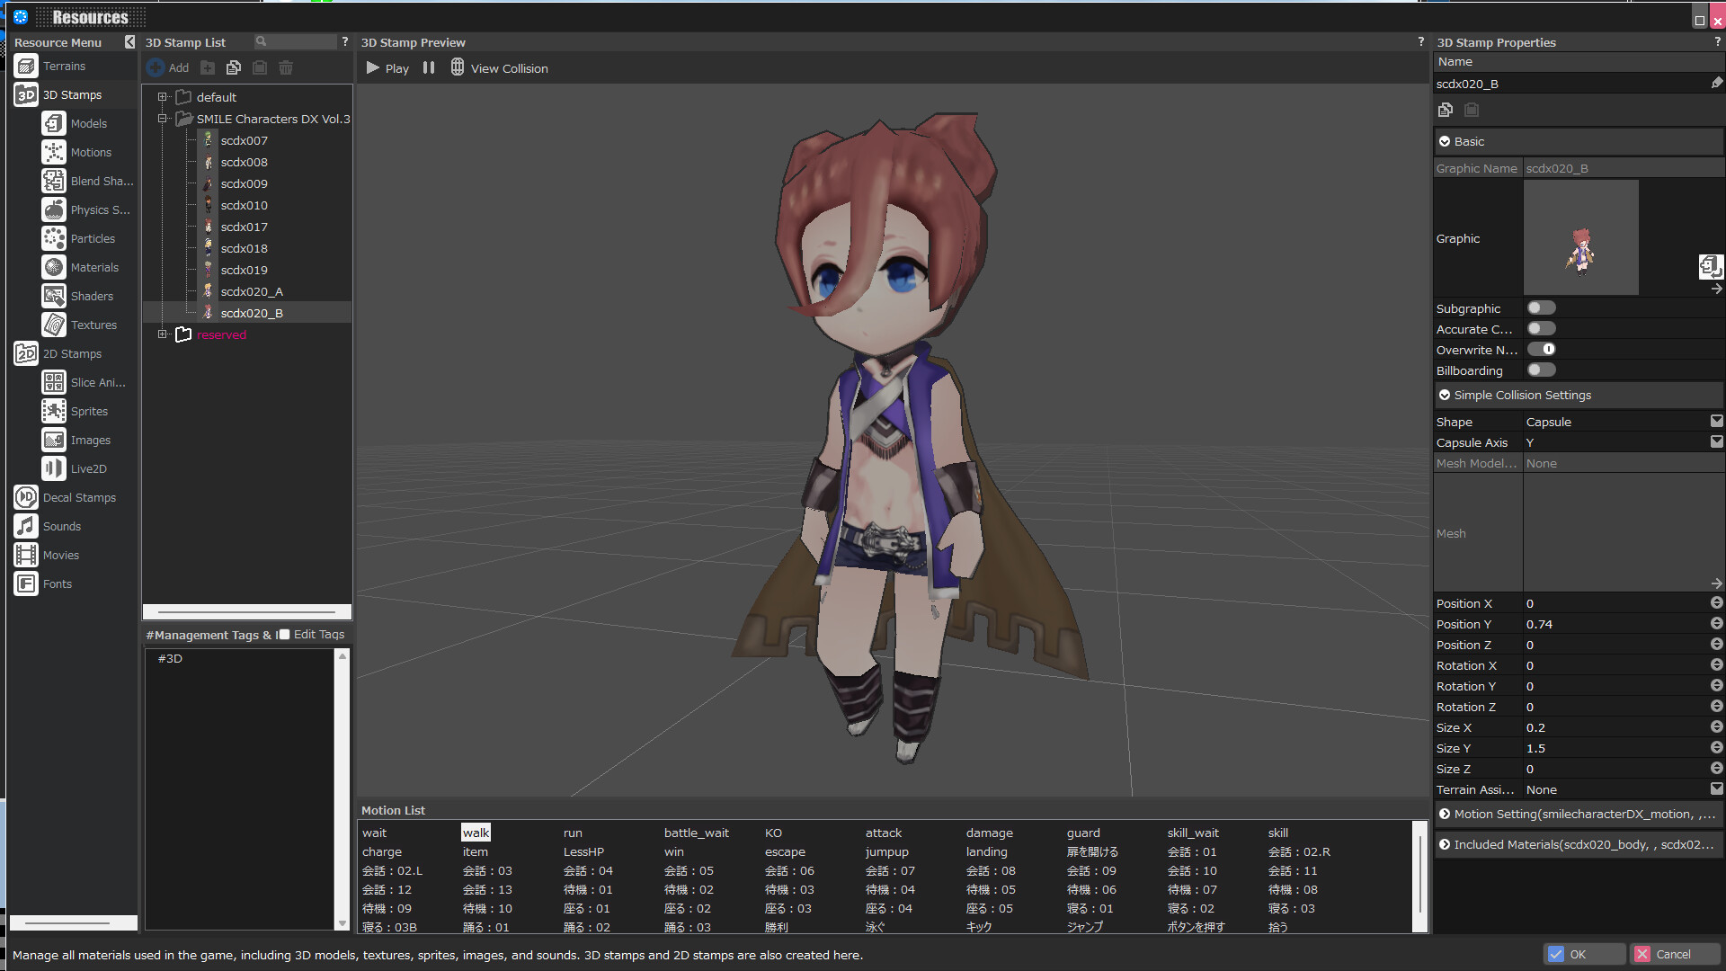Viewport: 1726px width, 971px height.
Task: Collapse the Basic section
Action: (x=1445, y=142)
